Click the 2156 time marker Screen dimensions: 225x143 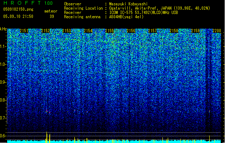coord(131,31)
